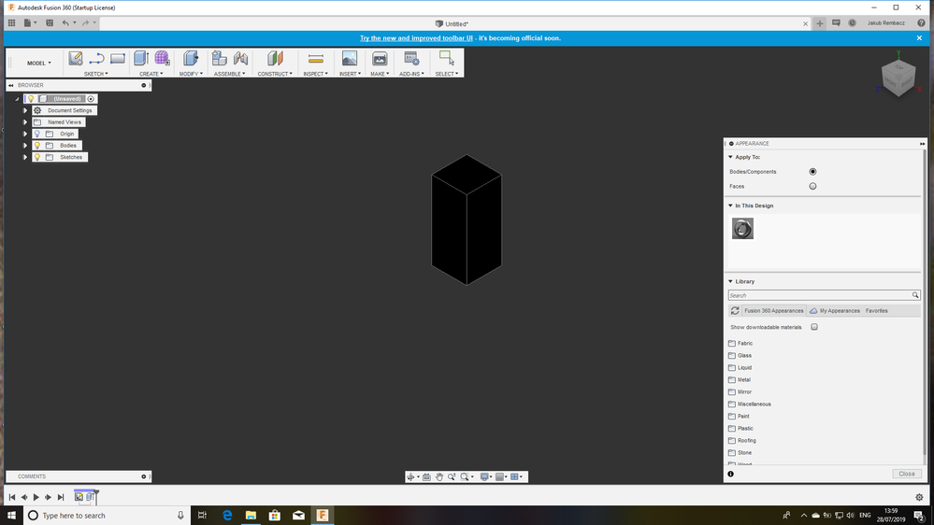Click the Undo arrow

(x=65, y=22)
